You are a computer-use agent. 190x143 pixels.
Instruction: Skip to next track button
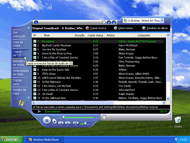(x=68, y=123)
